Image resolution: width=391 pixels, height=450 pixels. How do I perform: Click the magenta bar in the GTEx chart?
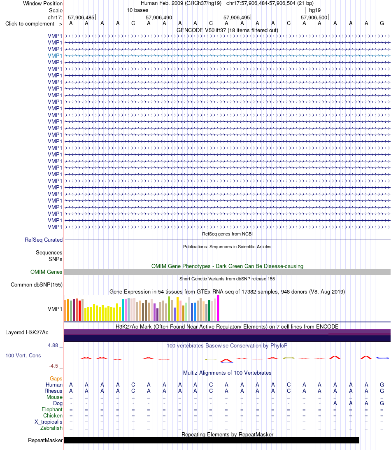218,308
